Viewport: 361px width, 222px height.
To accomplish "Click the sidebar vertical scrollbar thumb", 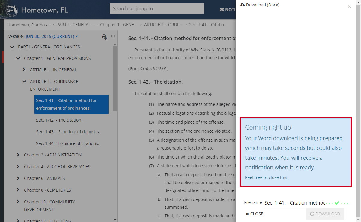I will pyautogui.click(x=115, y=79).
